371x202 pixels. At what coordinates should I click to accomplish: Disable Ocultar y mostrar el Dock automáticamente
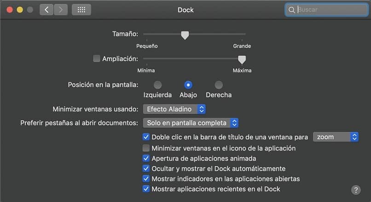coord(146,169)
